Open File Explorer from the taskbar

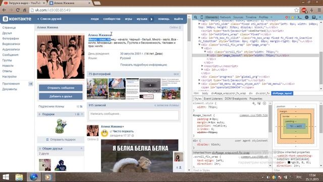click(19, 177)
